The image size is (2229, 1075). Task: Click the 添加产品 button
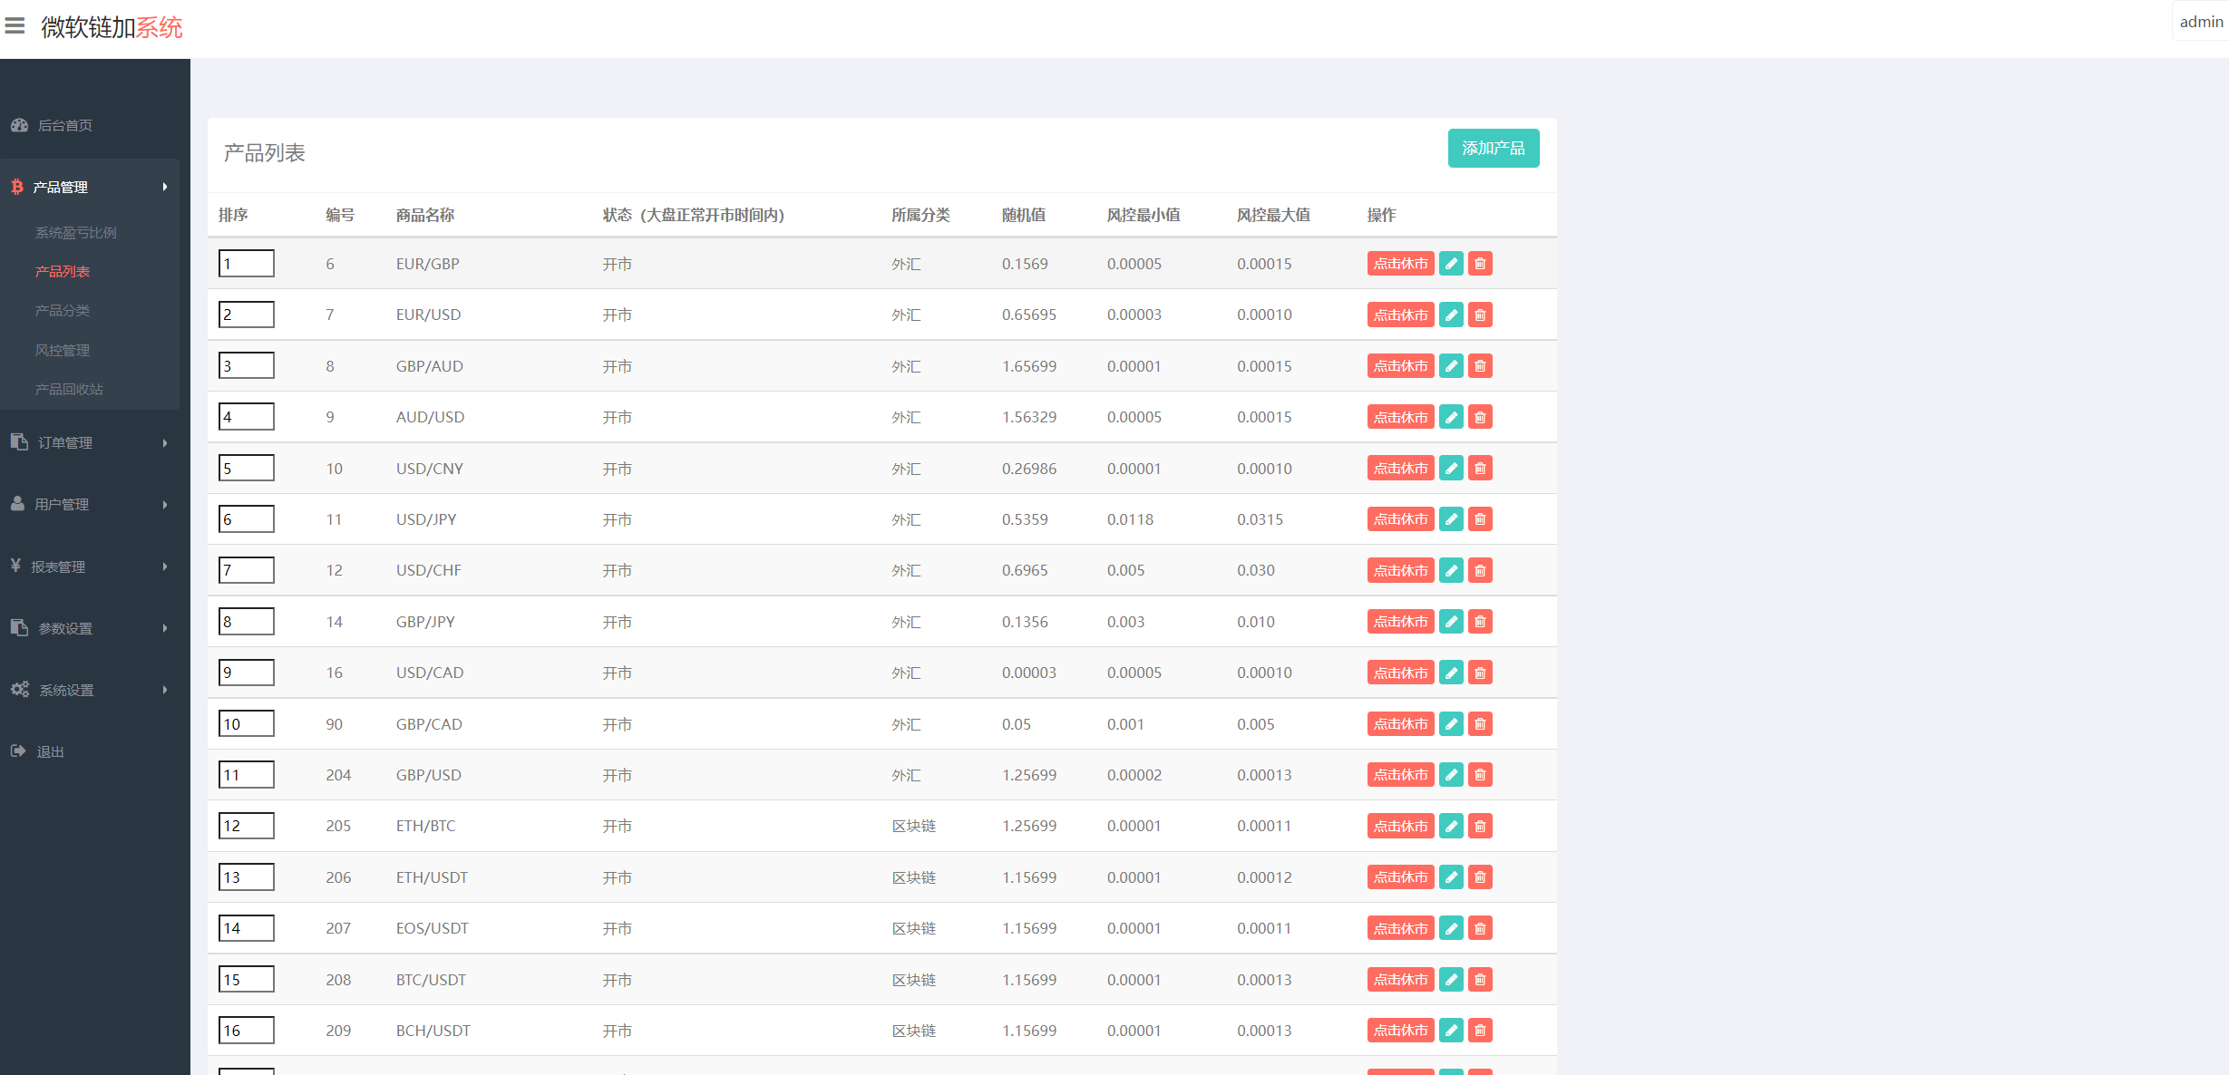[x=1493, y=148]
